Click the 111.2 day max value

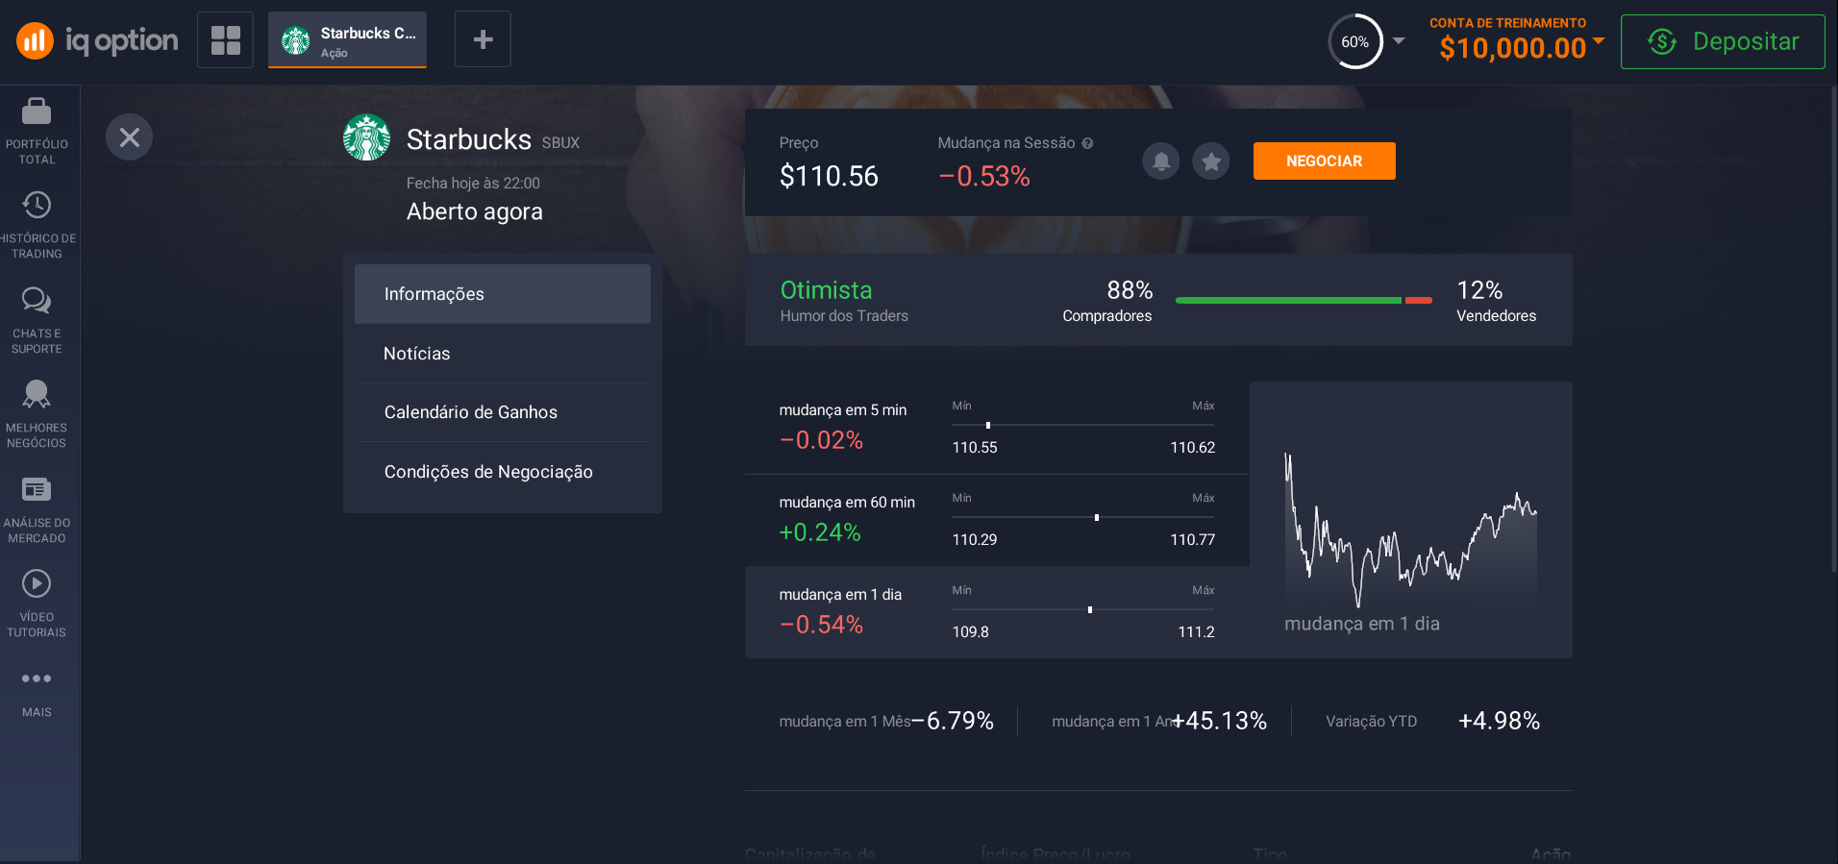pos(1196,631)
